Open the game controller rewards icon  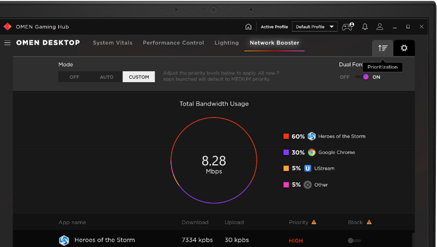348,27
